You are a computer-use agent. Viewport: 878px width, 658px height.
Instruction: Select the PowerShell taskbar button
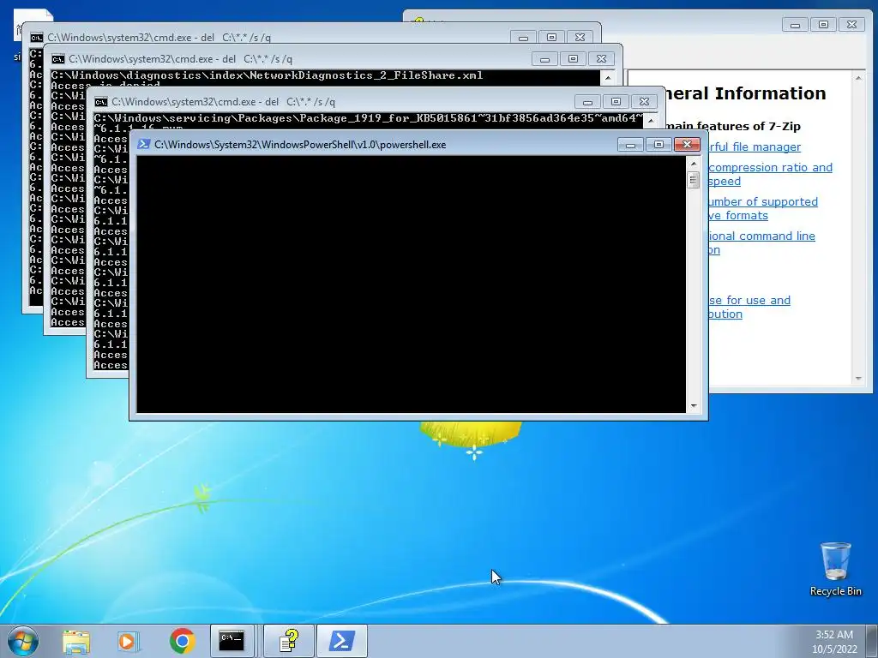point(342,641)
